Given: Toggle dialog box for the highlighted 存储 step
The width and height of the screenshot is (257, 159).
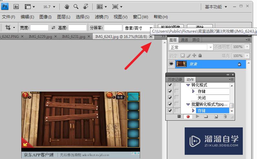Looking at the screenshot, I should tap(177, 111).
